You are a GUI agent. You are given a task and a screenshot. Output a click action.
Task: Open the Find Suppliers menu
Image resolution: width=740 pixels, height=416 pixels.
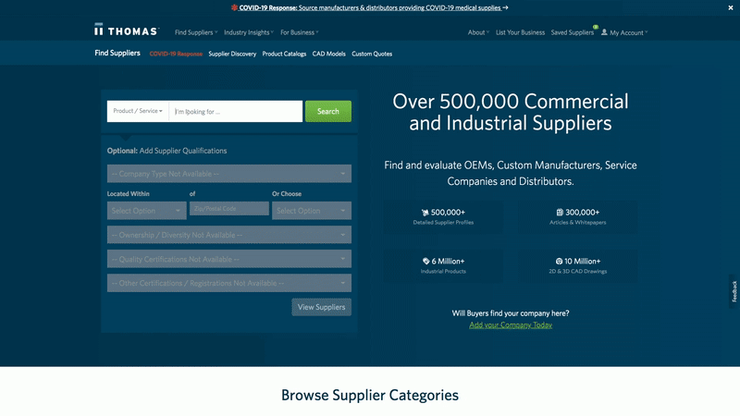pos(196,32)
